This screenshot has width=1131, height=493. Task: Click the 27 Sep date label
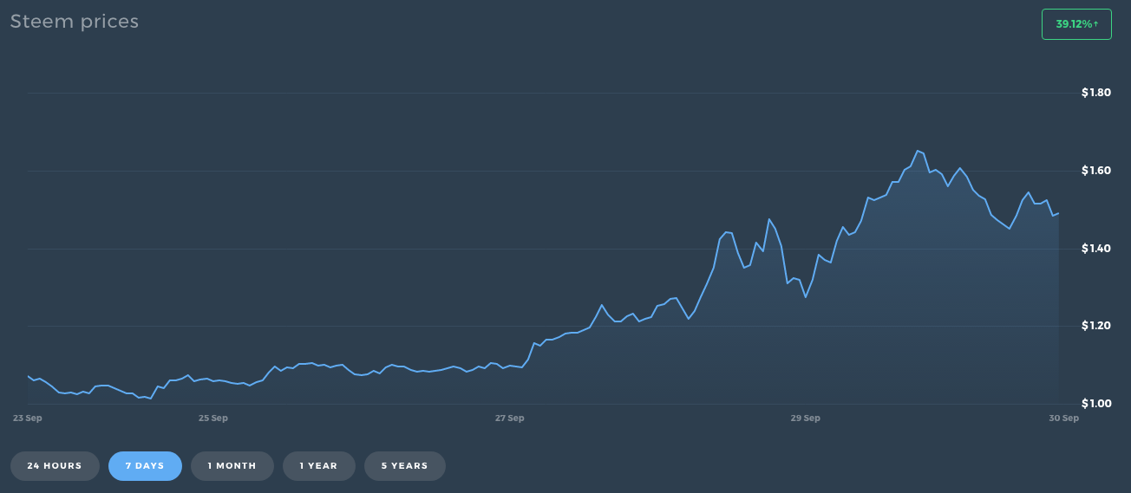click(510, 418)
